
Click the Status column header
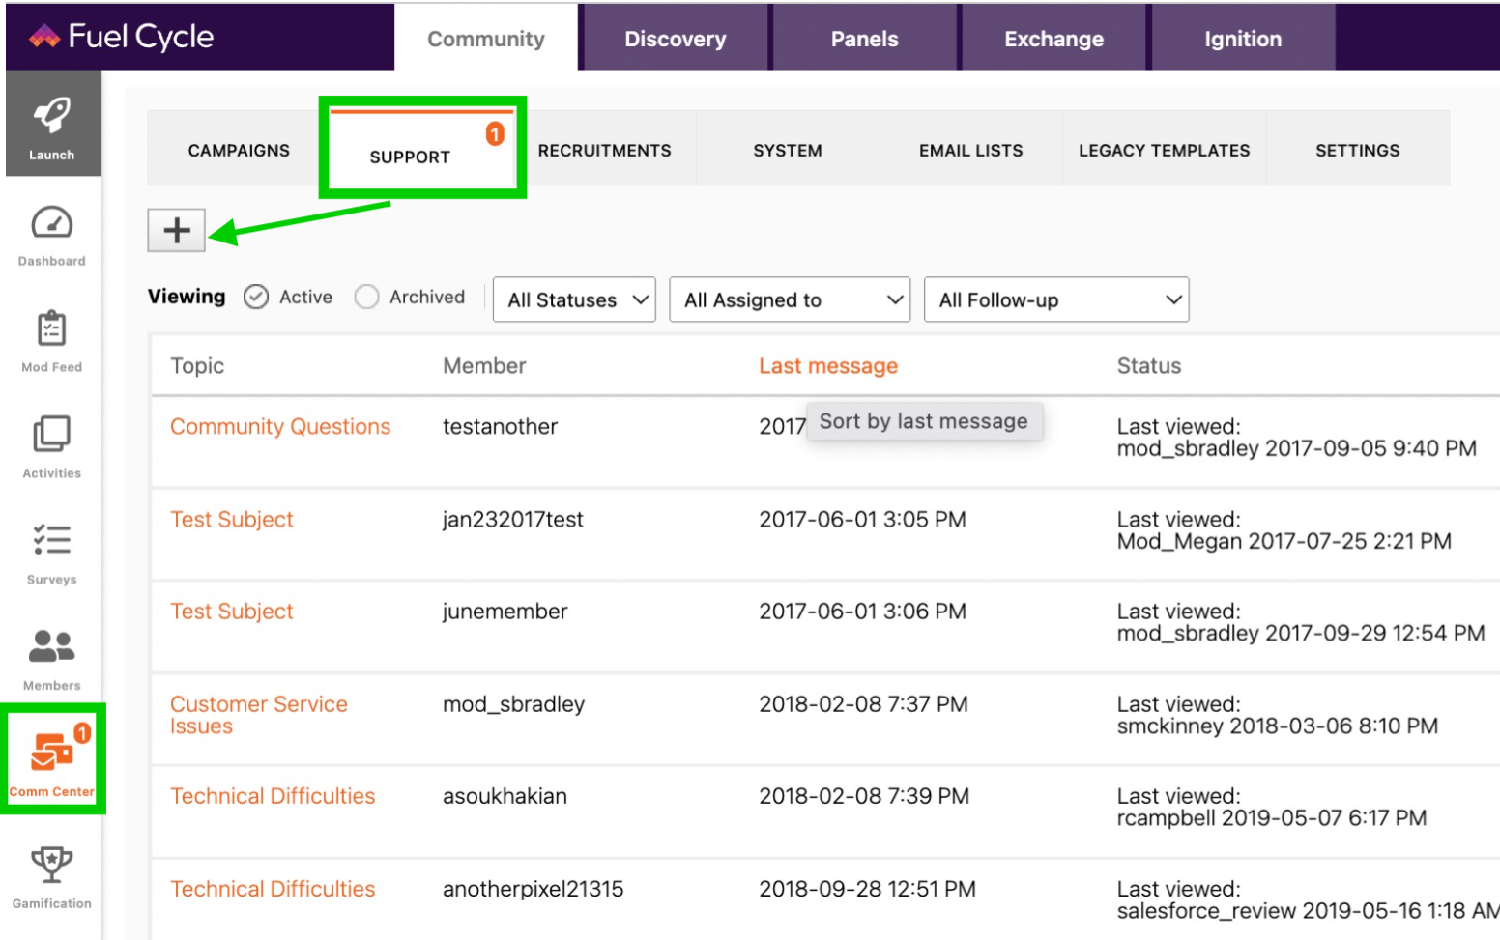tap(1149, 366)
